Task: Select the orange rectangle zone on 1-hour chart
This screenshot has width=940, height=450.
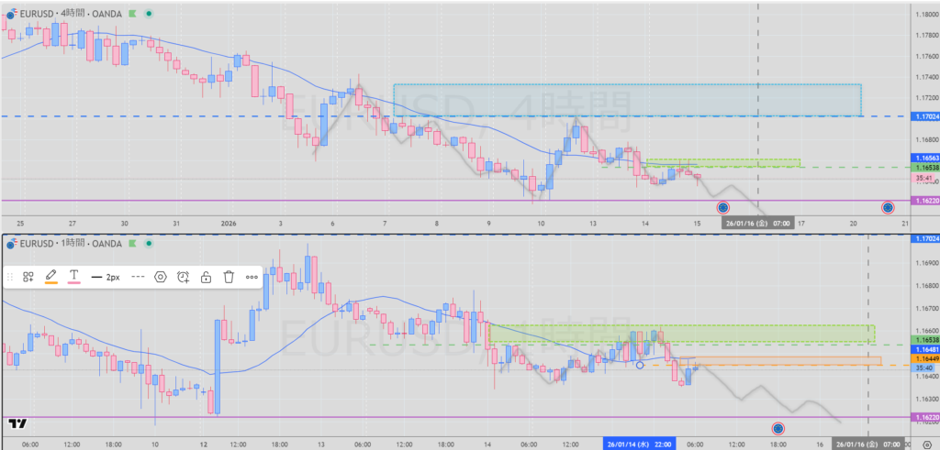Action: pyautogui.click(x=789, y=361)
